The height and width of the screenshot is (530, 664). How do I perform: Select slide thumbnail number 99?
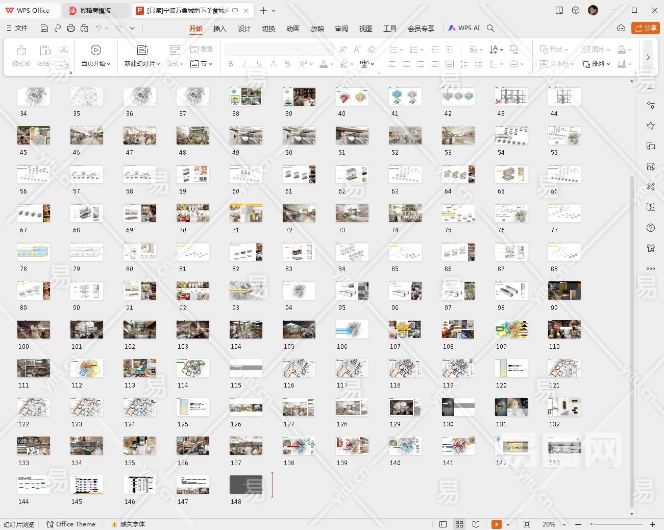[x=564, y=291]
